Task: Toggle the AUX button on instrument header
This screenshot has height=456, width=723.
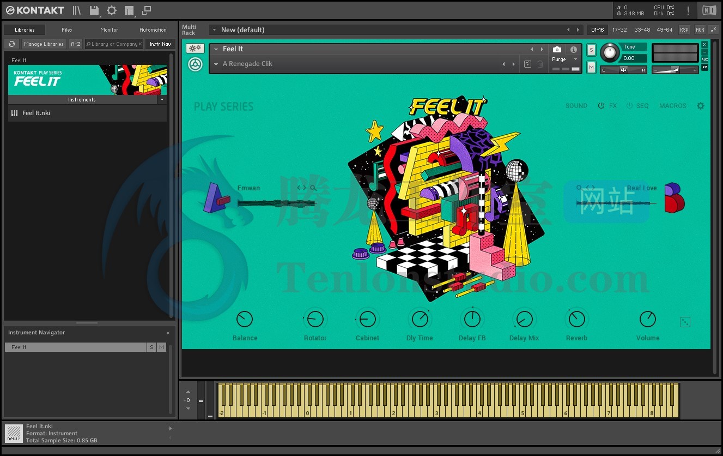Action: coord(704,59)
